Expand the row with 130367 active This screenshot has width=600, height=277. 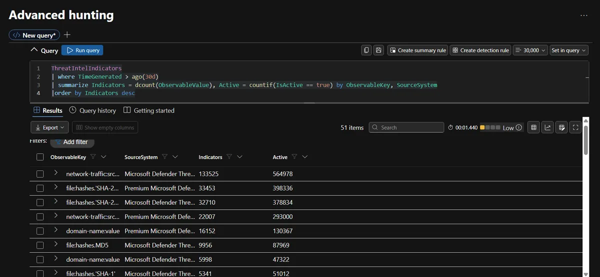pos(56,230)
